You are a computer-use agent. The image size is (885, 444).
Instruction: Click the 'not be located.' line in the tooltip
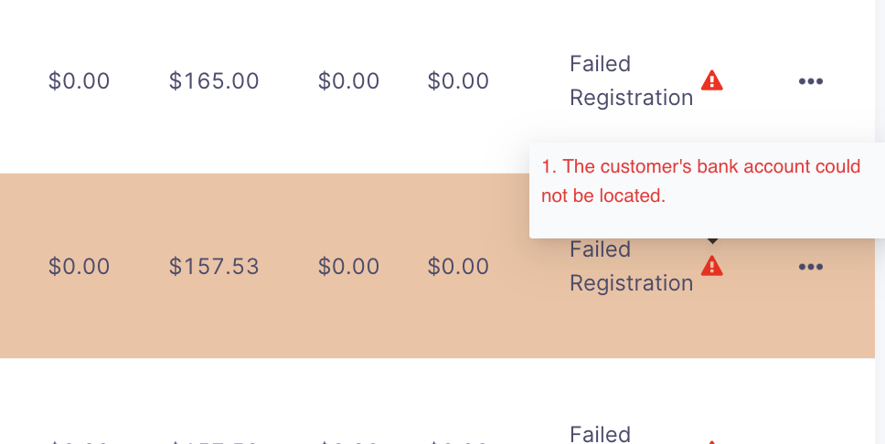click(603, 196)
